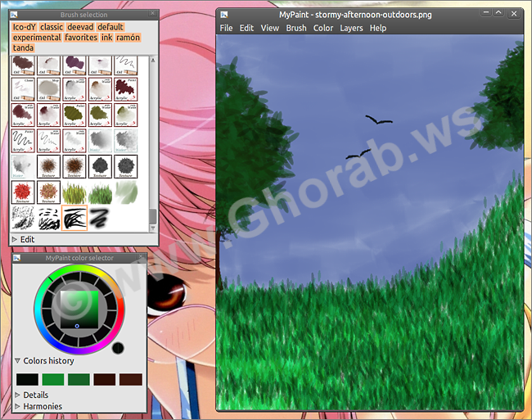Click the brush list scrollbar up arrow
The width and height of the screenshot is (532, 420).
tap(153, 60)
